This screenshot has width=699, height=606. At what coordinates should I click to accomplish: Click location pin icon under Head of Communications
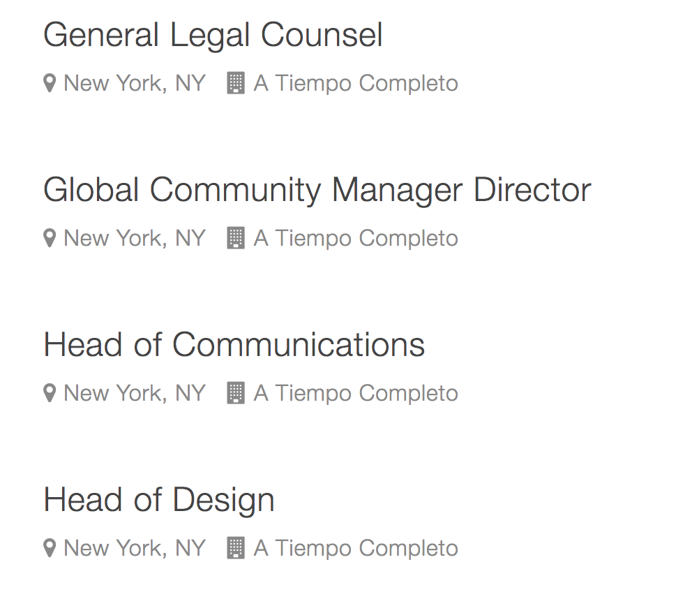tap(50, 394)
